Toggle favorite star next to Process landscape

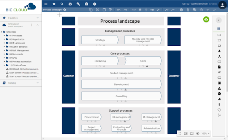click(65, 10)
